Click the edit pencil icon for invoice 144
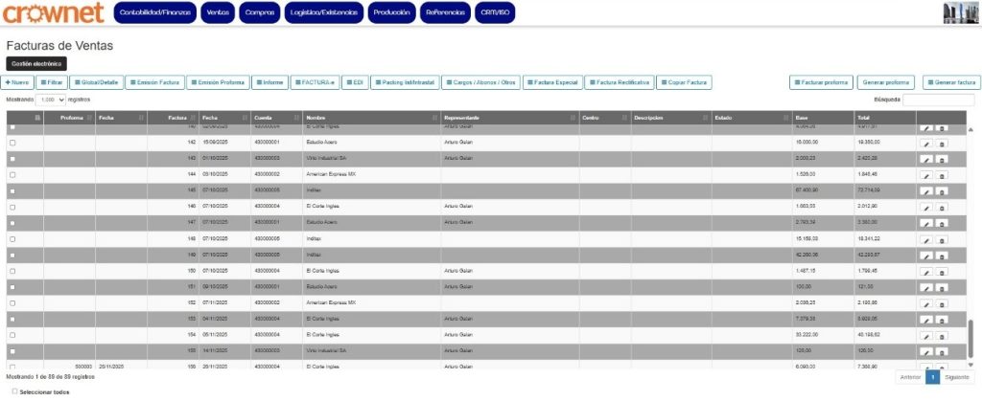 [925, 175]
